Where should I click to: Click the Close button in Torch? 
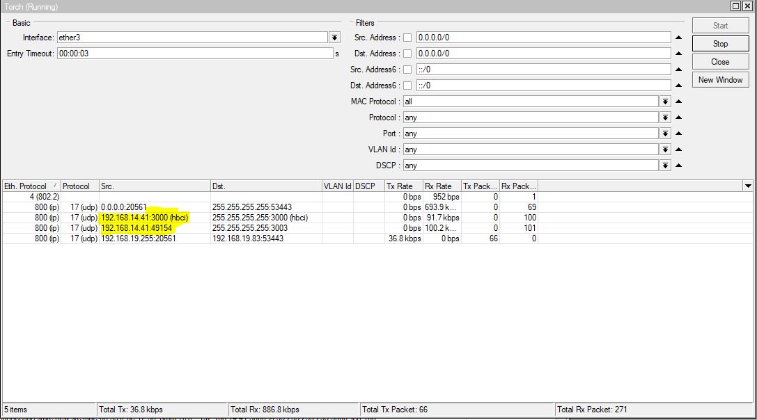[x=720, y=62]
